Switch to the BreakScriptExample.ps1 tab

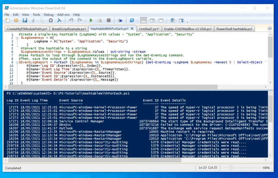pos(69,29)
